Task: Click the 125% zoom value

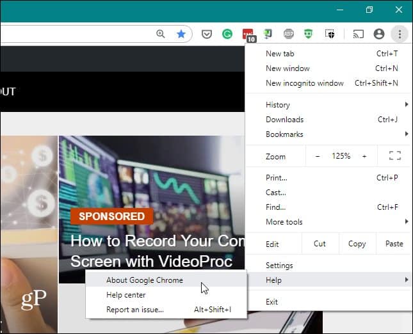Action: click(341, 156)
